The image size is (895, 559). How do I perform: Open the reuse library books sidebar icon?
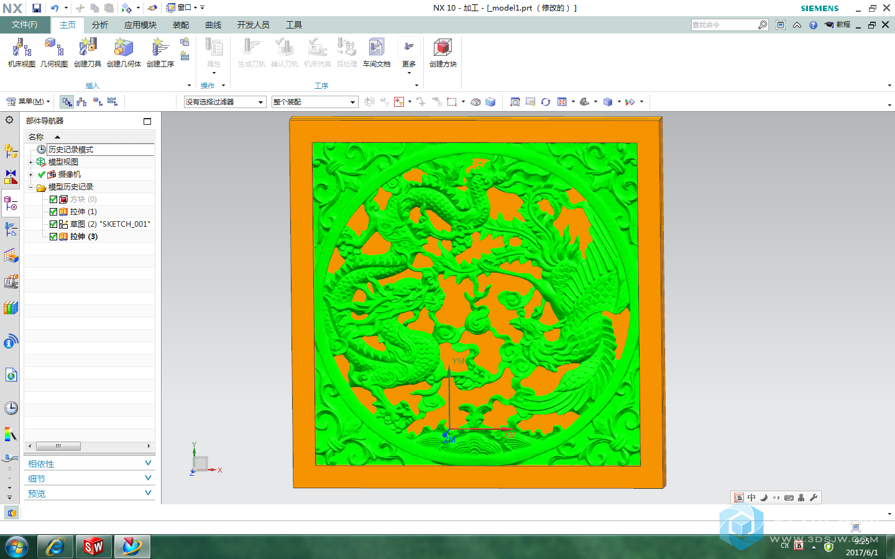11,307
